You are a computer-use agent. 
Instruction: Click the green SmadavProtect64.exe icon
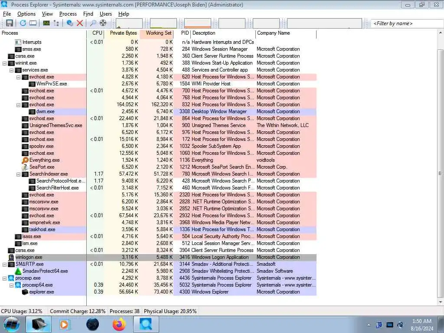click(18, 271)
